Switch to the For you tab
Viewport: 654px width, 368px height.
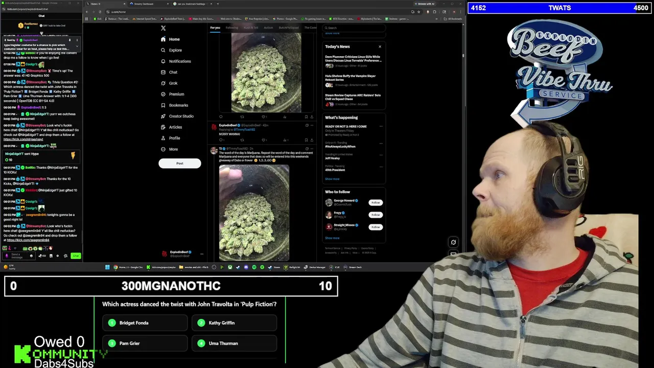click(215, 28)
